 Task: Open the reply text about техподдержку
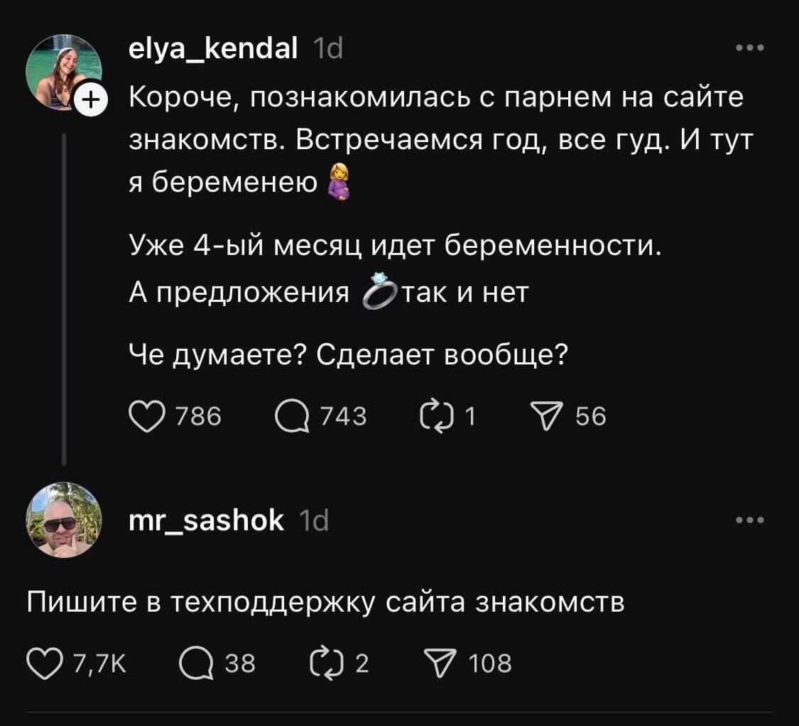click(325, 602)
